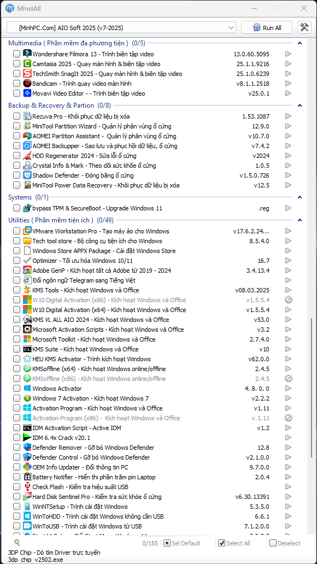This screenshot has height=564, width=317.
Task: Click the HDD Regenerator 2024 icon
Action: click(x=27, y=156)
